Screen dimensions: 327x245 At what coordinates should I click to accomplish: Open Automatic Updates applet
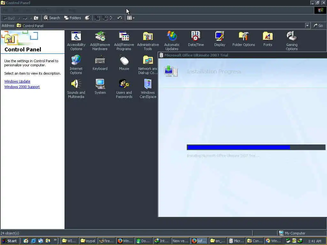pos(171,41)
